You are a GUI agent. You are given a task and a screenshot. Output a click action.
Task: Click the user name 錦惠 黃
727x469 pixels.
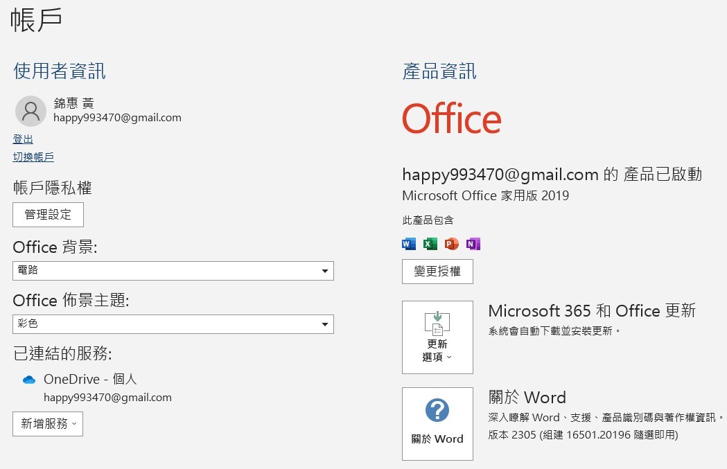click(x=73, y=103)
